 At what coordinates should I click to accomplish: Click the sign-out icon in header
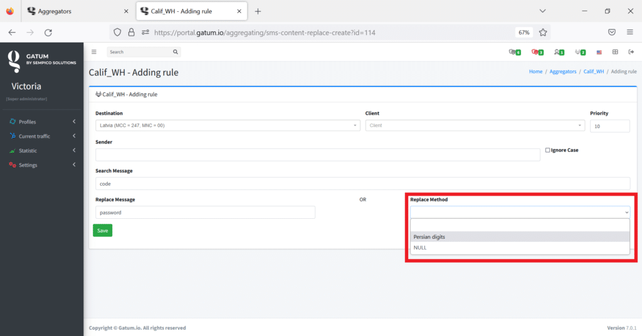[x=631, y=51]
